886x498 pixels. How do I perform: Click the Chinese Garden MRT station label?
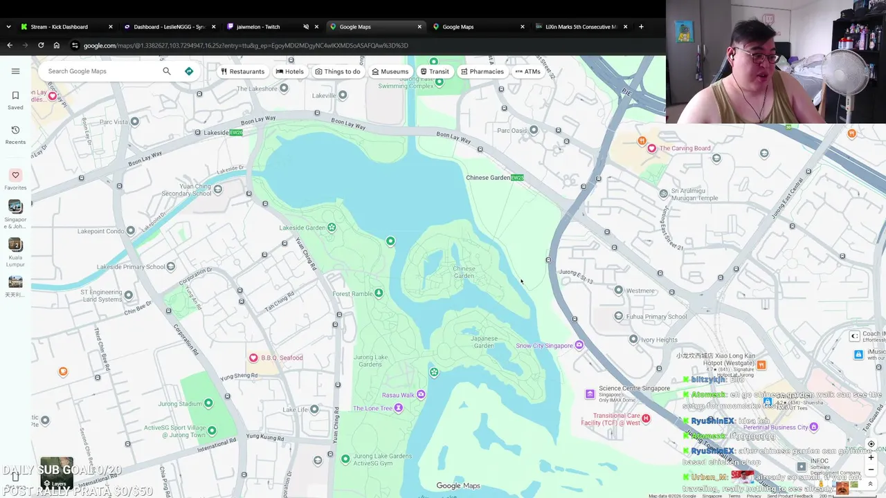[x=495, y=178]
